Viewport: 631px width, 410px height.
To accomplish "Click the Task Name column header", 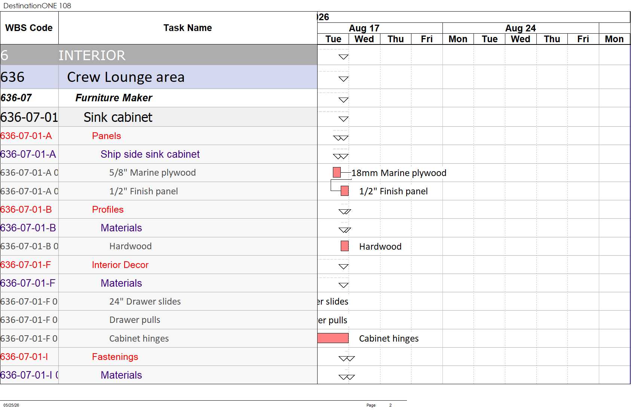I will (x=188, y=28).
